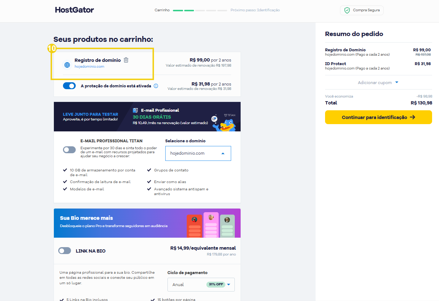Enable the E-mail Profissional Titan toggle
The image size is (439, 301).
pyautogui.click(x=69, y=150)
